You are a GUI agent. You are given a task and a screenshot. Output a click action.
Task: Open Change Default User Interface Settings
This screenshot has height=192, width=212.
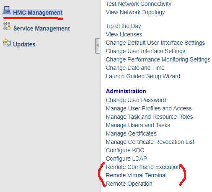click(x=155, y=43)
